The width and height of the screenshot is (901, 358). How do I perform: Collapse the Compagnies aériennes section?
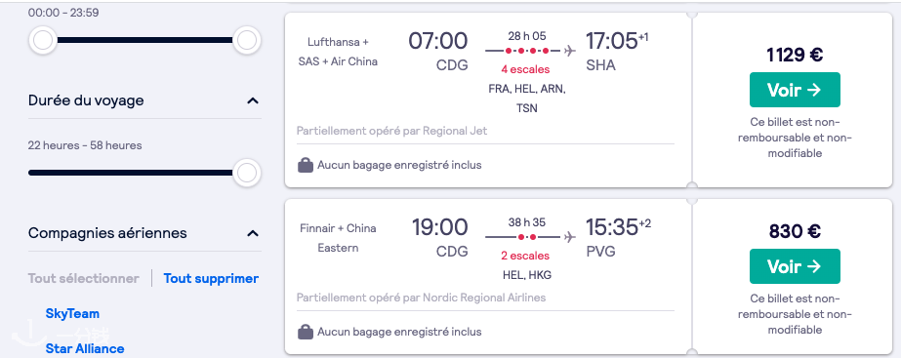click(252, 234)
